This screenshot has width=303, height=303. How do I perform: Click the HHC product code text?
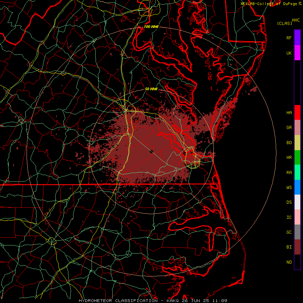(x=296, y=20)
